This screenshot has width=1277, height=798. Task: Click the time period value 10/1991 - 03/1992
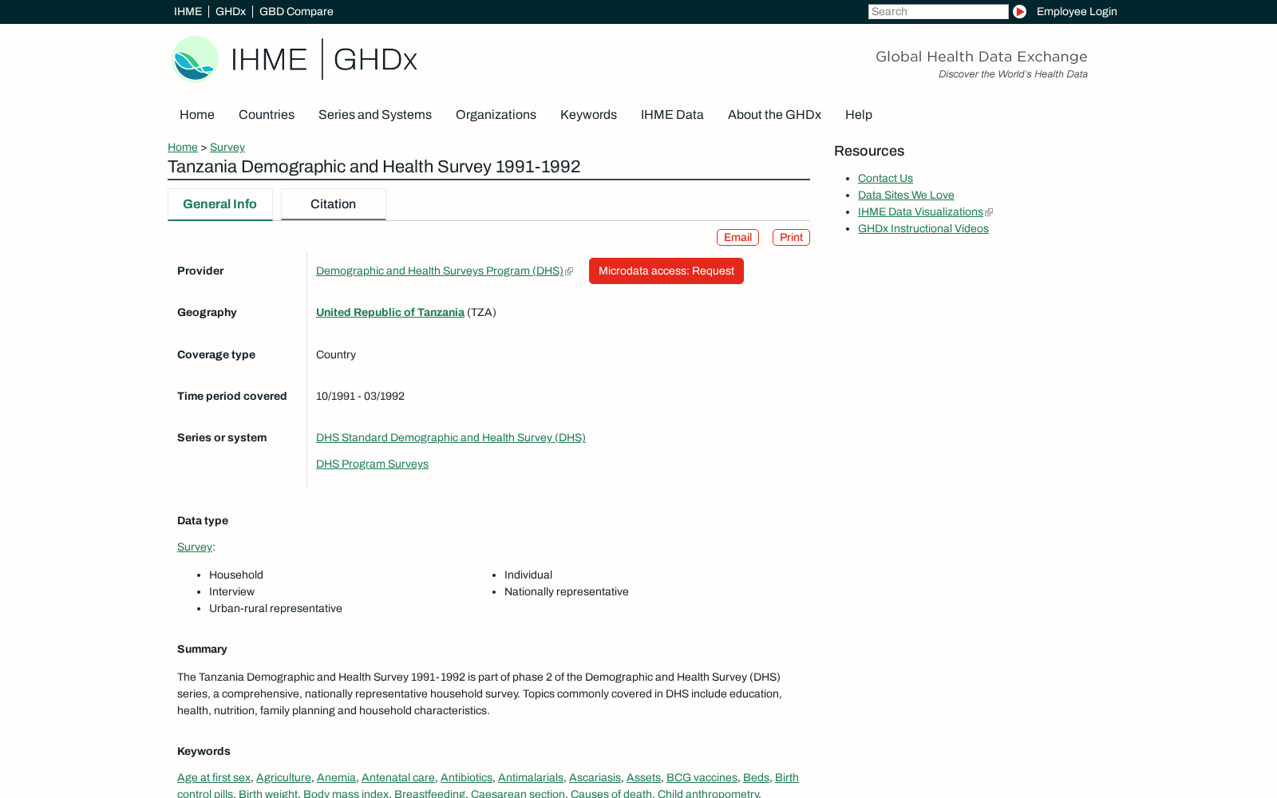coord(360,396)
